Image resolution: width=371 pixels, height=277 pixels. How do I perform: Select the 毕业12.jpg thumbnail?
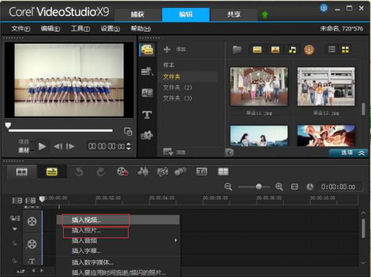(x=320, y=87)
